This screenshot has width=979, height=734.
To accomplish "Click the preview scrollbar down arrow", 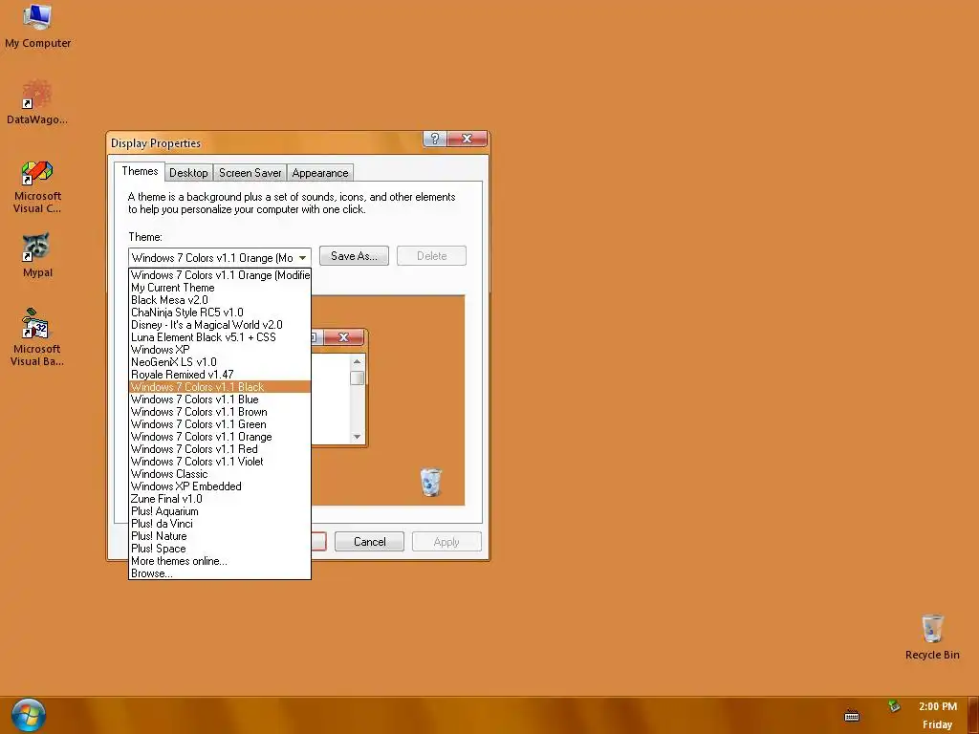I will 358,436.
